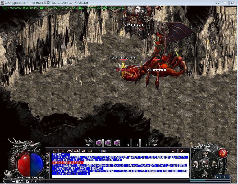Maximize the game window
This screenshot has width=238, height=184.
[225, 3]
